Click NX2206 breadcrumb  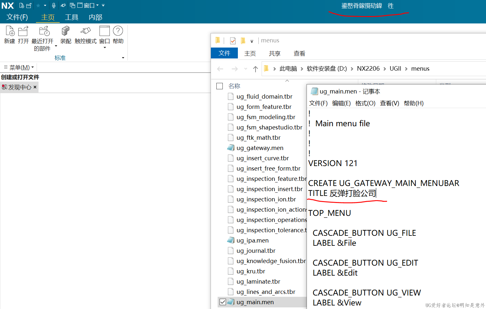[x=368, y=69]
